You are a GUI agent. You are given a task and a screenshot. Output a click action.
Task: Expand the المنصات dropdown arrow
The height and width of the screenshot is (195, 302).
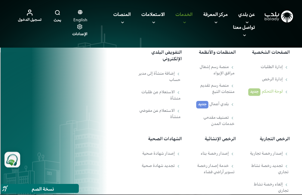pyautogui.click(x=122, y=22)
